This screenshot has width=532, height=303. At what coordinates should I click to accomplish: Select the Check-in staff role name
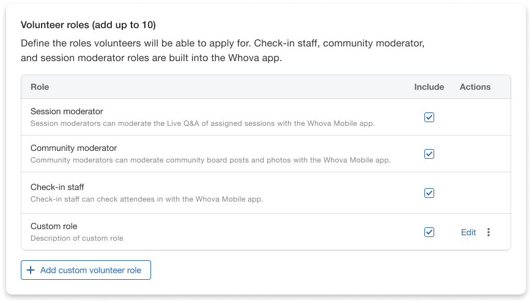57,187
